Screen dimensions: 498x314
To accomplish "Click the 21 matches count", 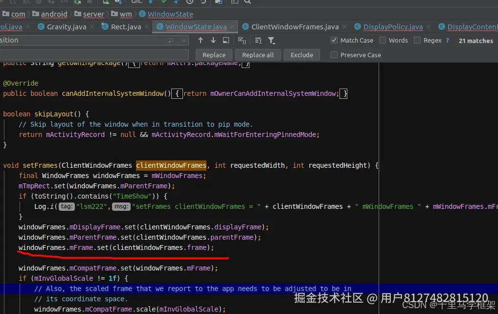I will tap(476, 41).
